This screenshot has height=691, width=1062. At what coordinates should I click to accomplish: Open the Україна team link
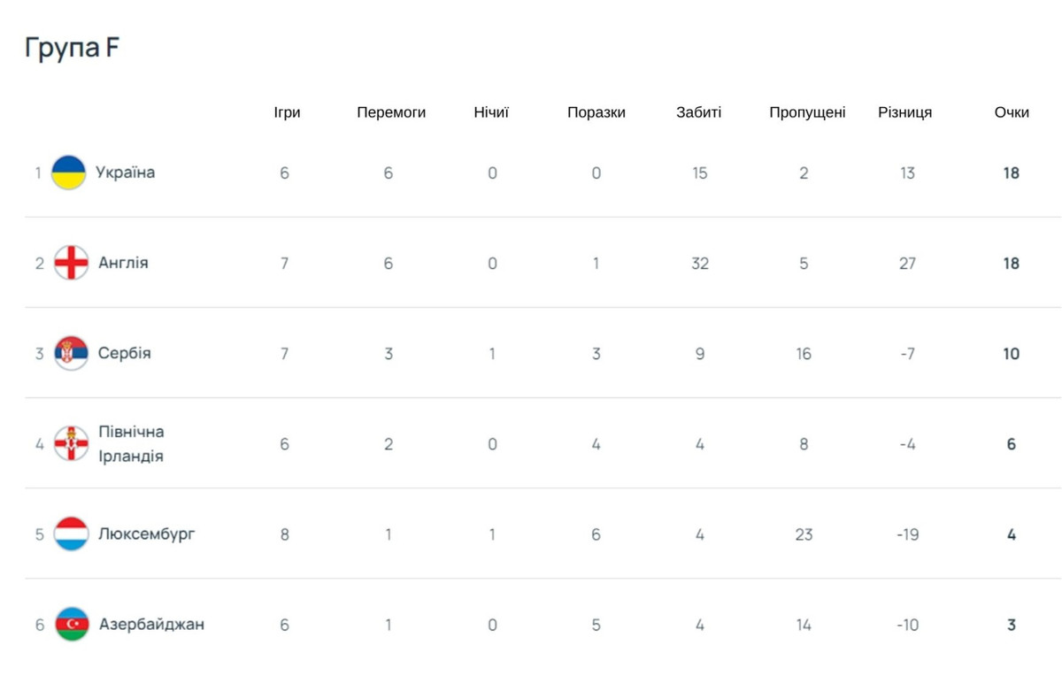126,173
